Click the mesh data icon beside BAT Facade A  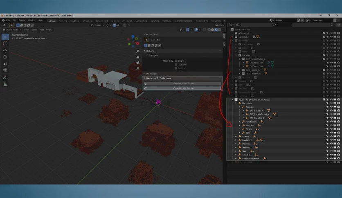pyautogui.click(x=269, y=110)
